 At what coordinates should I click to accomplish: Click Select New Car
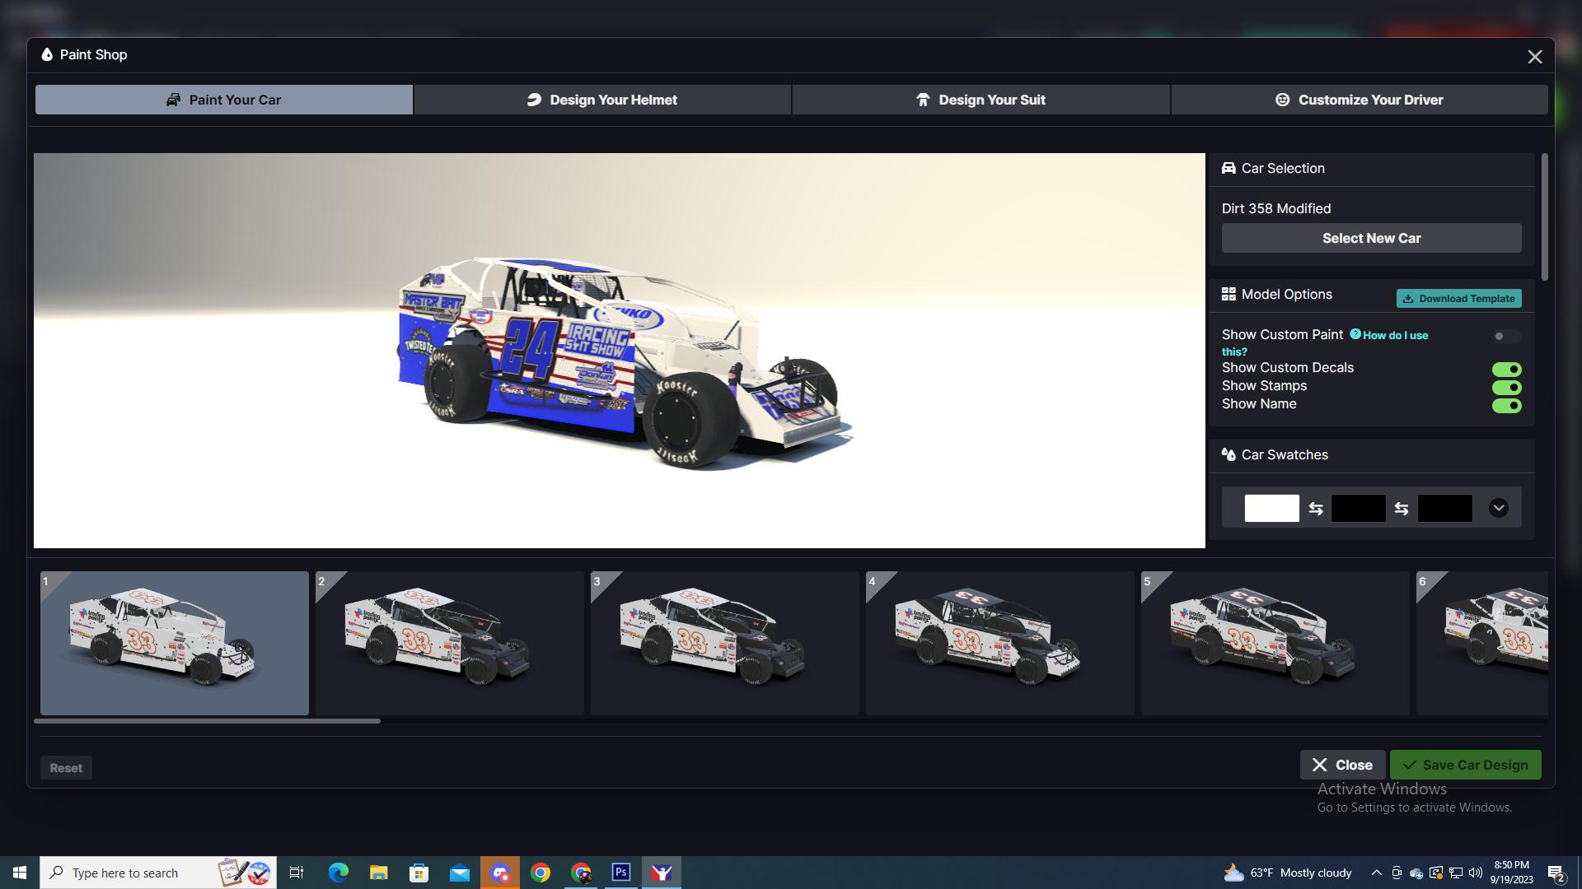(x=1371, y=237)
